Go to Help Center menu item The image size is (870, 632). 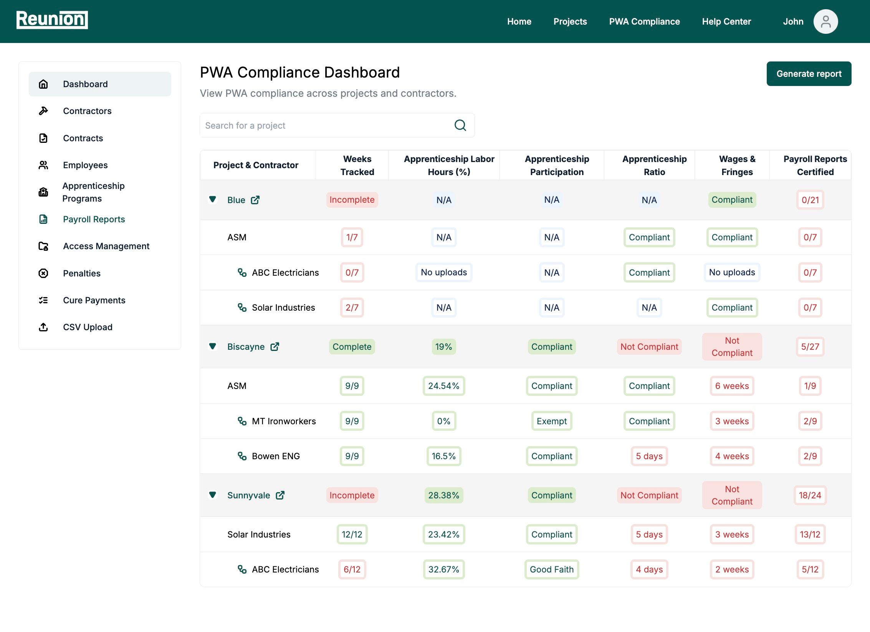[x=726, y=22]
